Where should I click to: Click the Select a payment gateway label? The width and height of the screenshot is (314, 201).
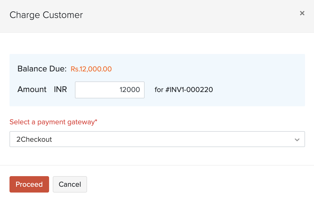click(x=52, y=122)
